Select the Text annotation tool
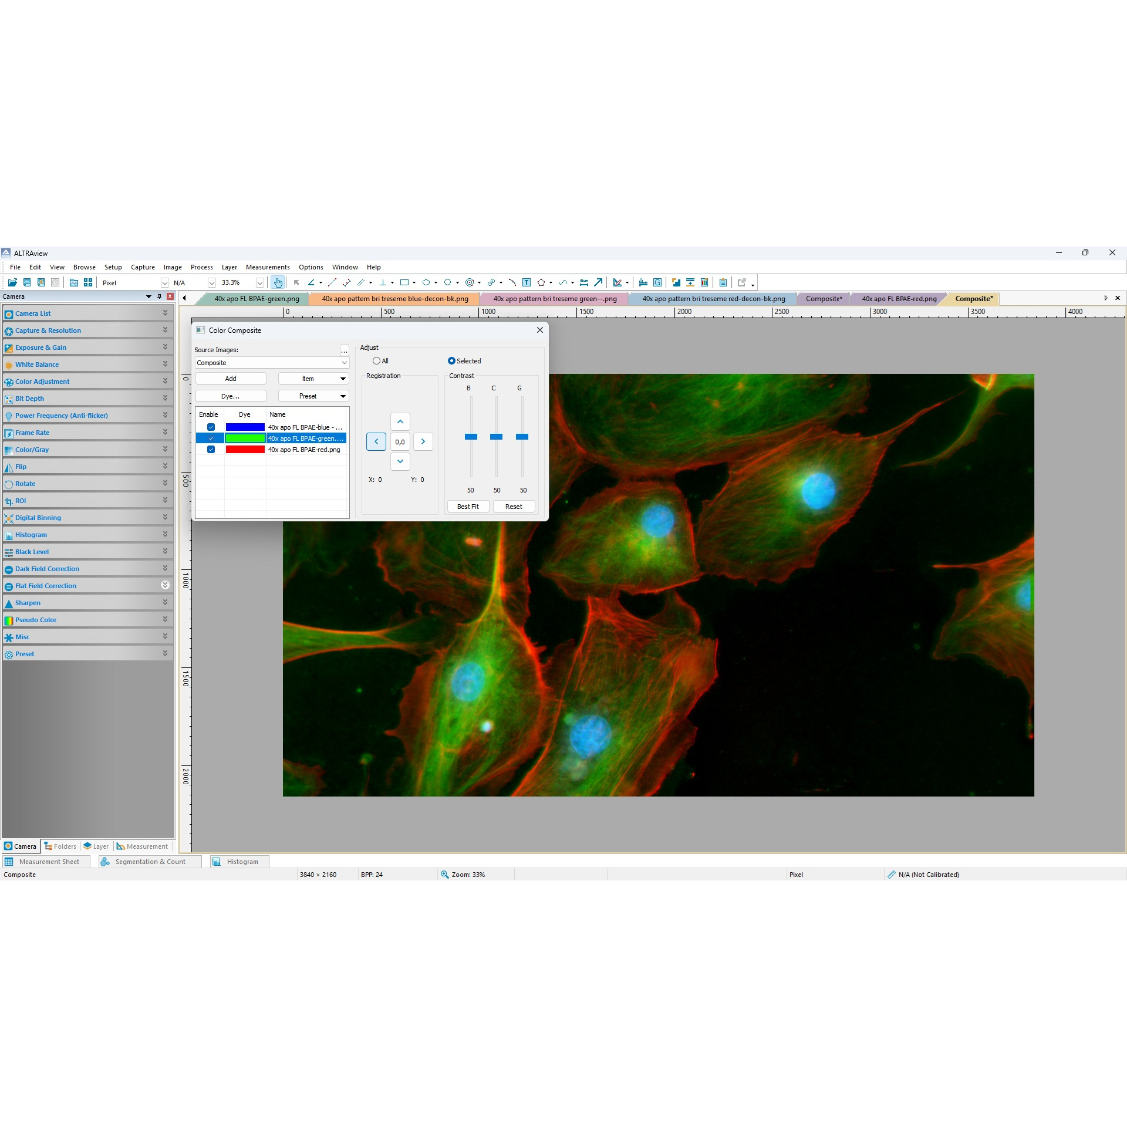1127x1127 pixels. pyautogui.click(x=527, y=282)
